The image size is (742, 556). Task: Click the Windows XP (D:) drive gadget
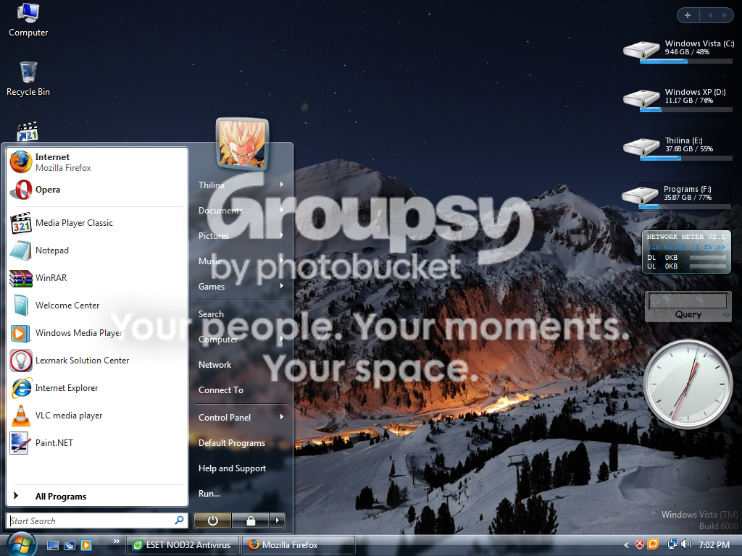tap(678, 98)
